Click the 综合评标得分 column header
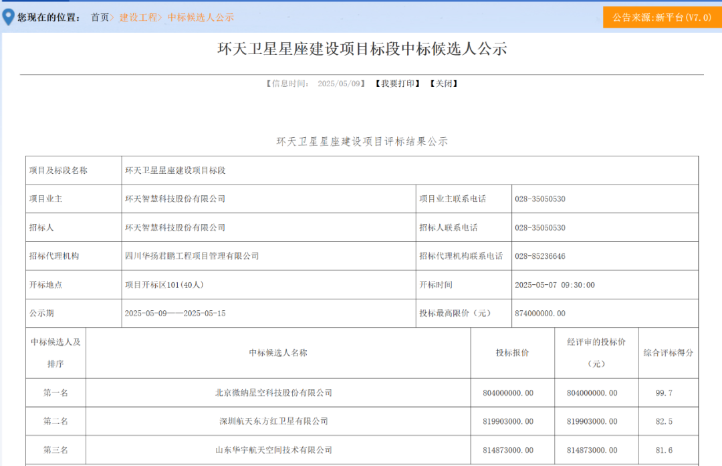 pyautogui.click(x=668, y=353)
